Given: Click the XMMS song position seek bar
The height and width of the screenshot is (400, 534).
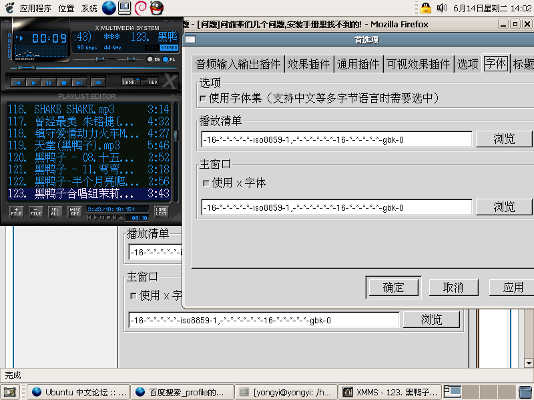Looking at the screenshot, I should [x=92, y=68].
